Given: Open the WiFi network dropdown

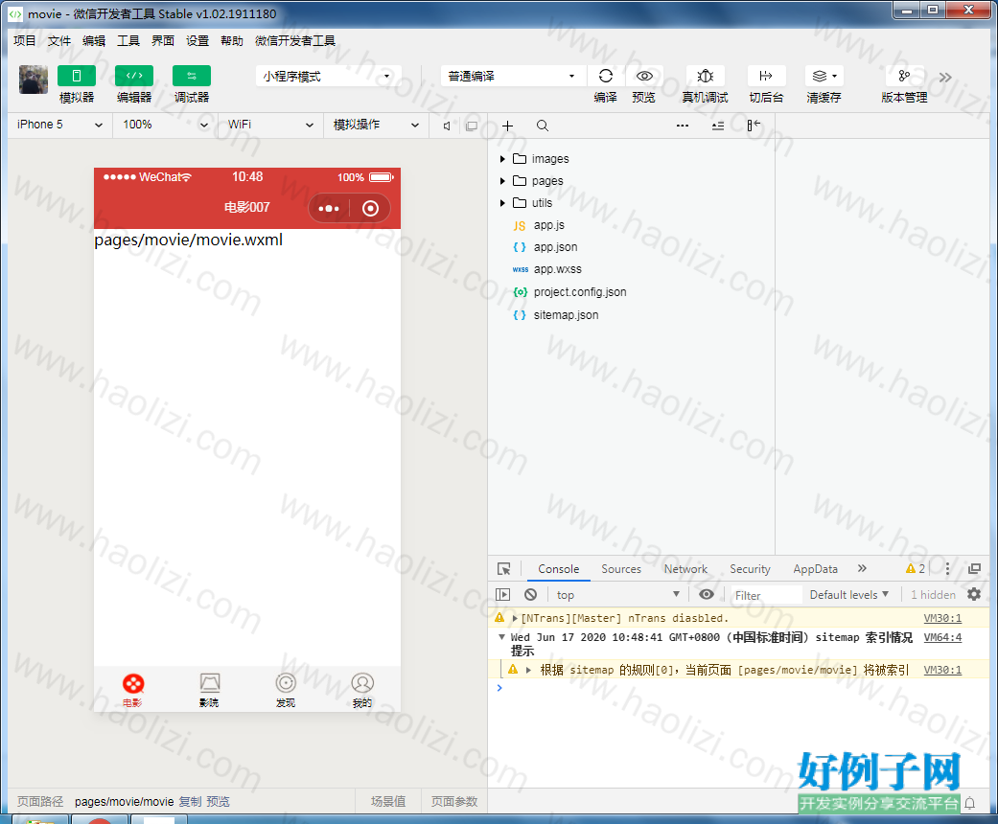Looking at the screenshot, I should coord(271,125).
